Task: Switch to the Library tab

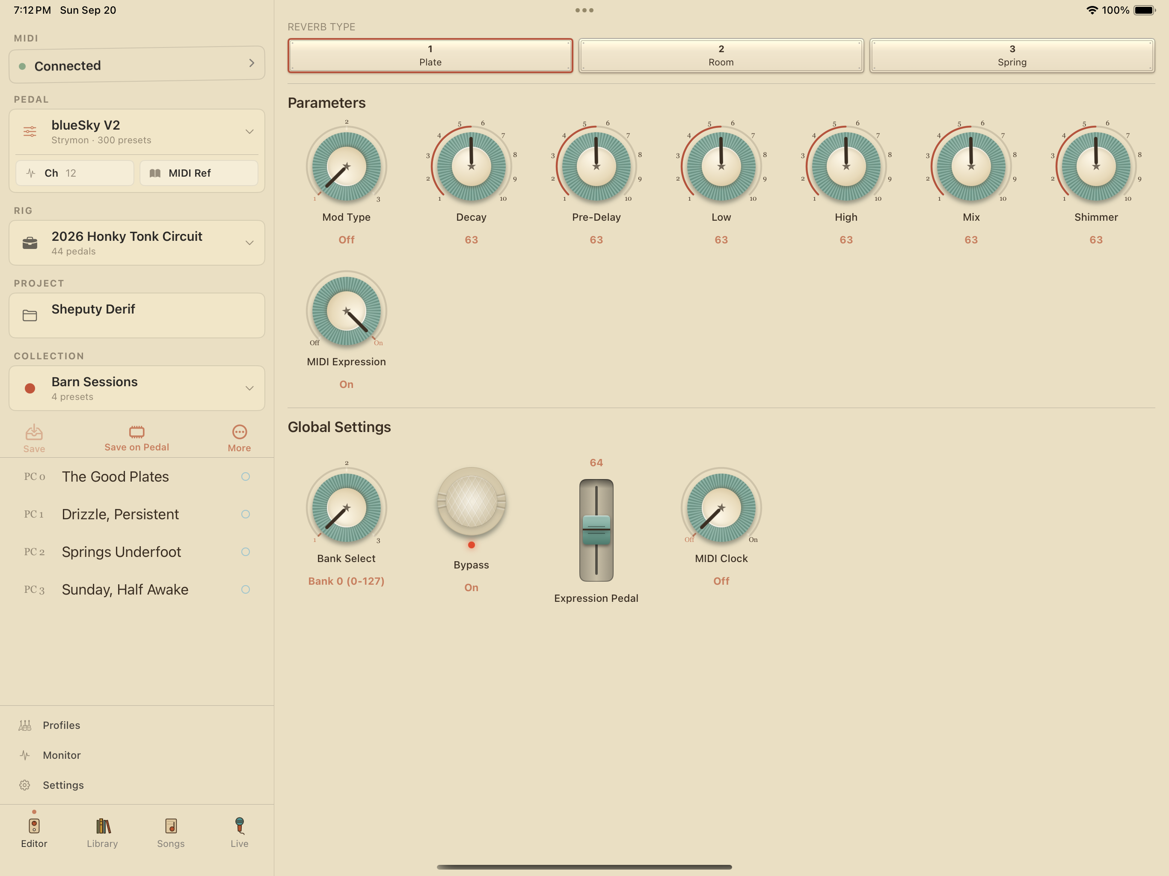Action: 103,832
